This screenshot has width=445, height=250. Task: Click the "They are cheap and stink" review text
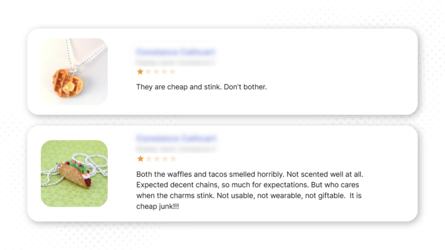[201, 87]
